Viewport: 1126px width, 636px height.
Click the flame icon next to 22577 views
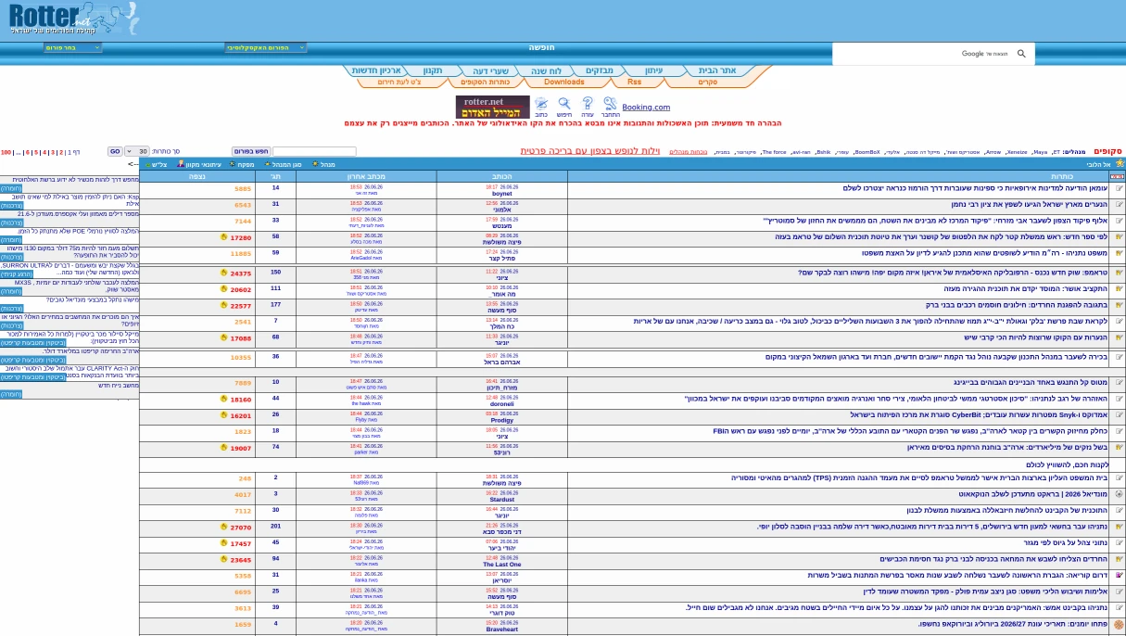pos(223,305)
